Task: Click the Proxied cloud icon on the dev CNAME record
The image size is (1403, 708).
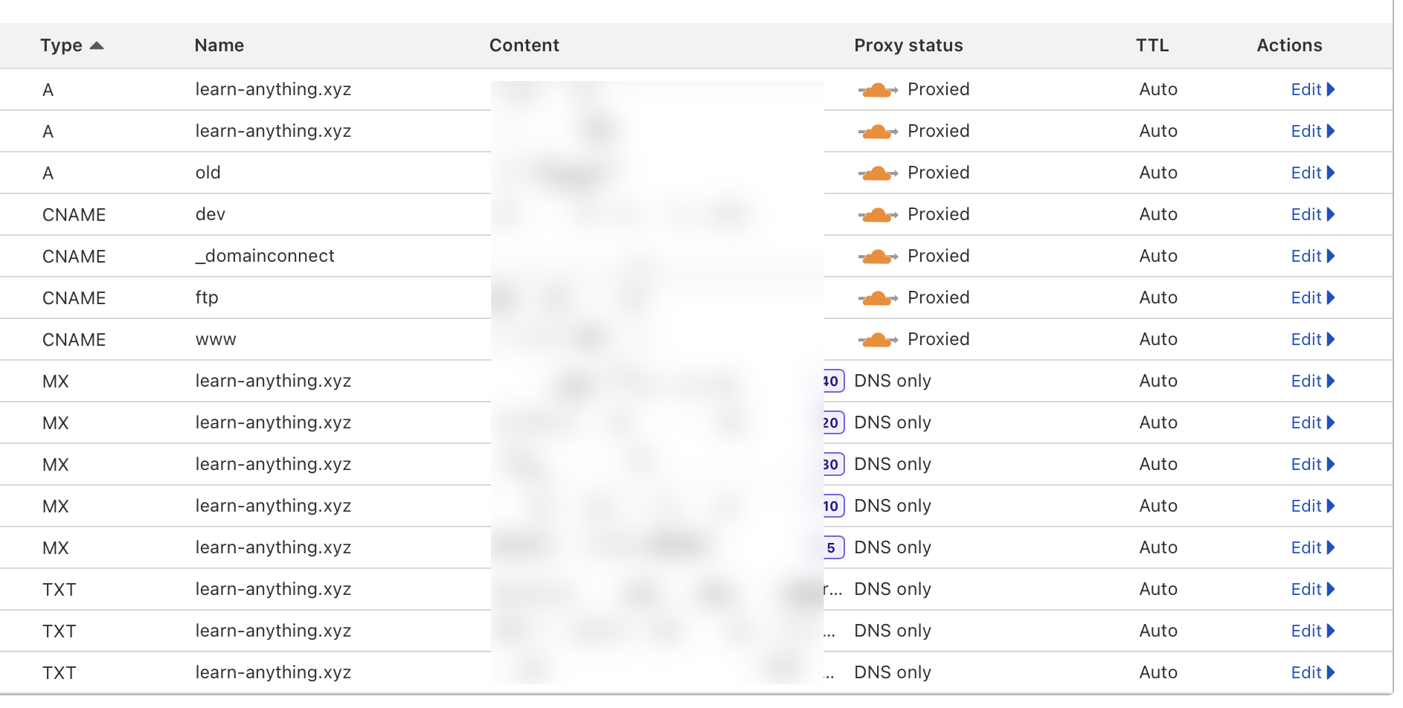Action: click(879, 214)
